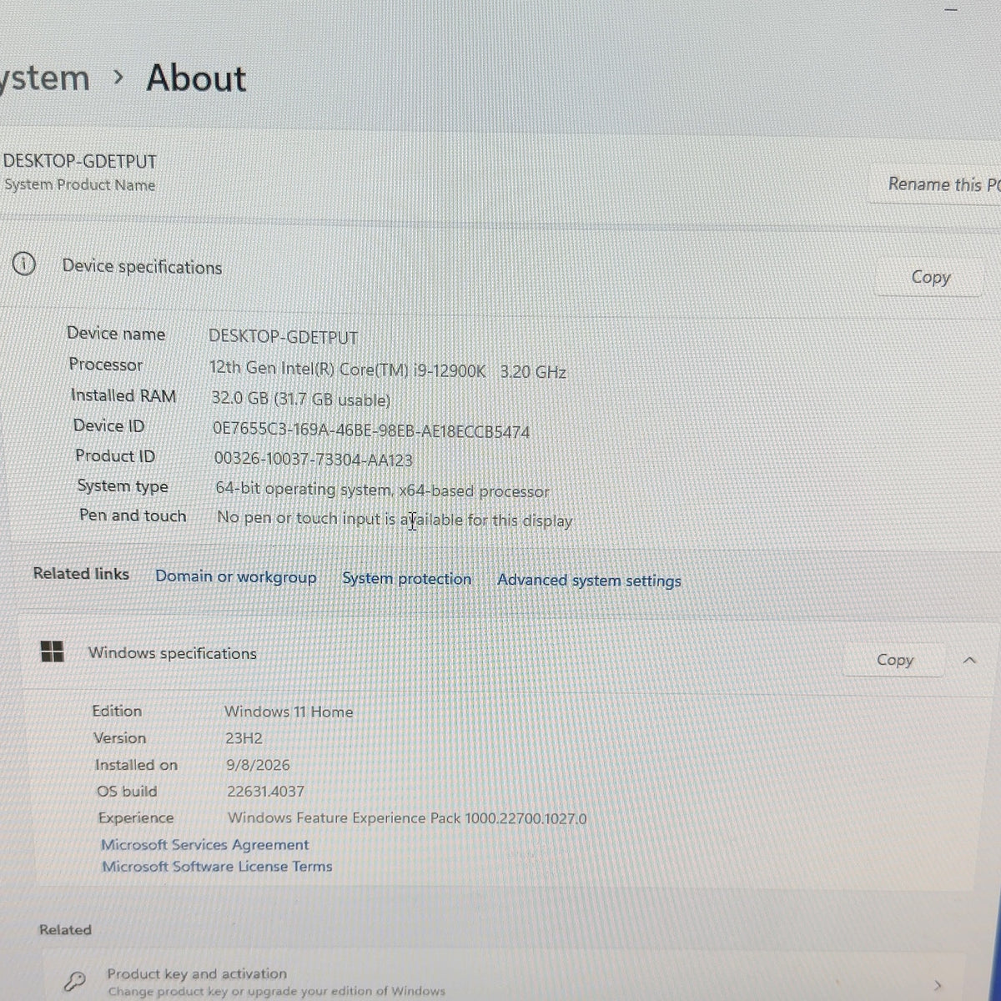Collapse the Windows specifications section chevron
The width and height of the screenshot is (1001, 1001).
[968, 661]
